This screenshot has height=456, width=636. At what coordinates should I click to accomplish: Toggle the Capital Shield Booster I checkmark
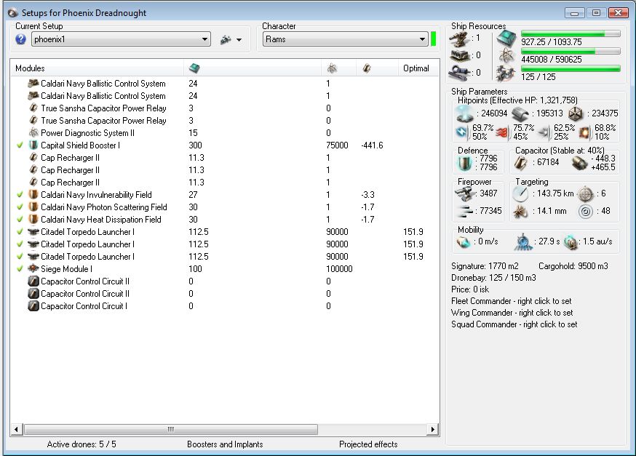coord(20,145)
